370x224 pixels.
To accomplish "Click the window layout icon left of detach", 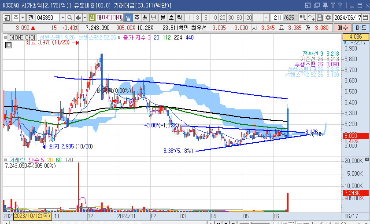I will [x=308, y=5].
